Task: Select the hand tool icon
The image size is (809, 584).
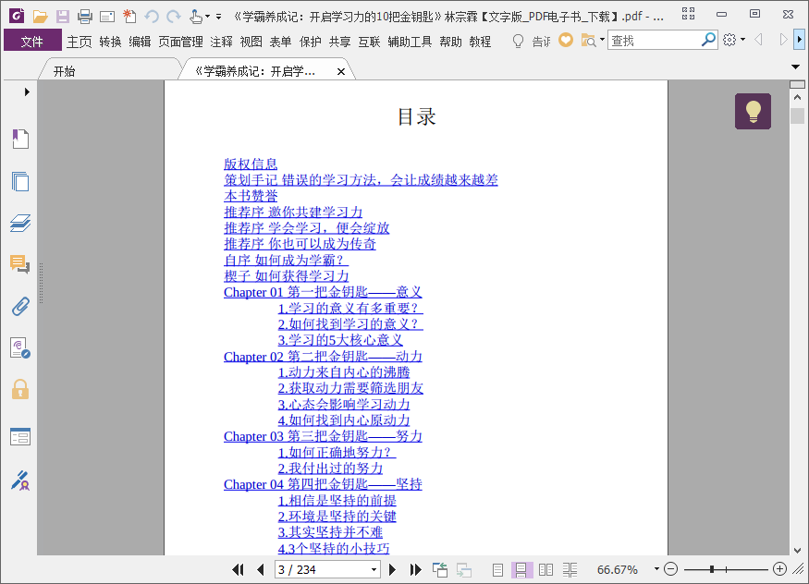Action: click(x=195, y=17)
